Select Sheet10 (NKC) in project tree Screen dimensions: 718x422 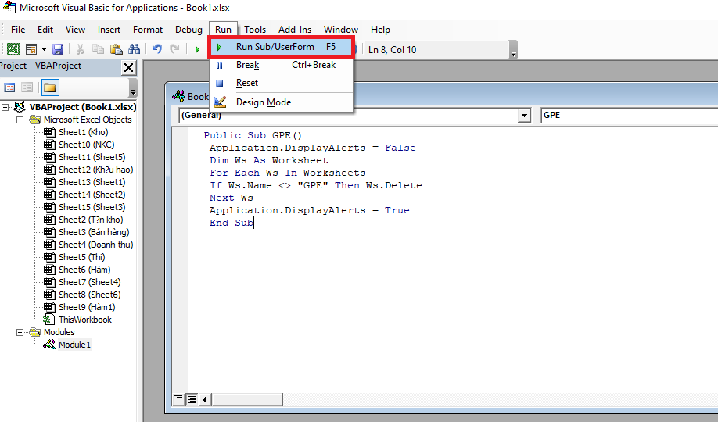tap(87, 145)
